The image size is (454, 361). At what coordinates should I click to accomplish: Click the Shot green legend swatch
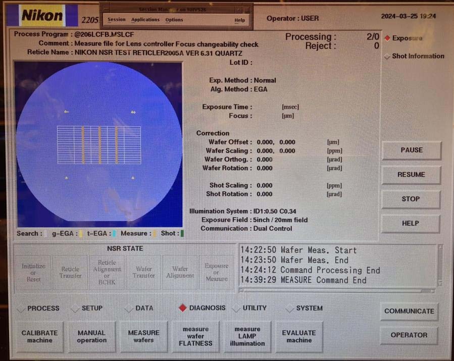(x=182, y=233)
